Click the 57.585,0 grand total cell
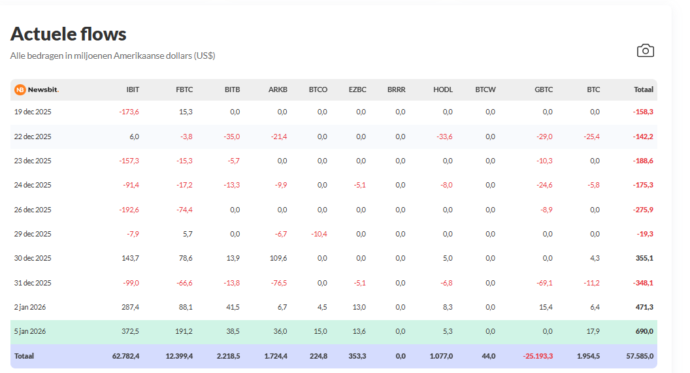690x373 pixels. pyautogui.click(x=638, y=356)
